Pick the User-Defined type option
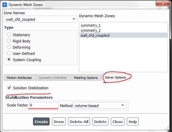The width and height of the screenshot is (172, 132). (x=9, y=53)
